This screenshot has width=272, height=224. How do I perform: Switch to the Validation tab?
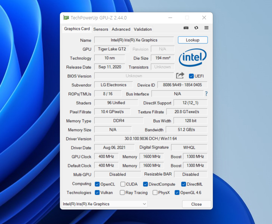(143, 29)
